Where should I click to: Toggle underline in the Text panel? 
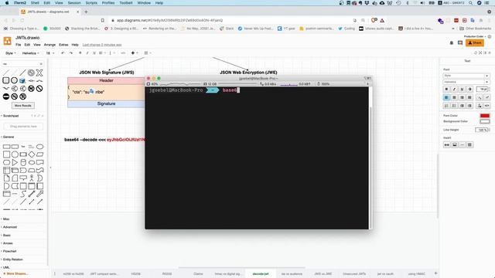pyautogui.click(x=462, y=90)
